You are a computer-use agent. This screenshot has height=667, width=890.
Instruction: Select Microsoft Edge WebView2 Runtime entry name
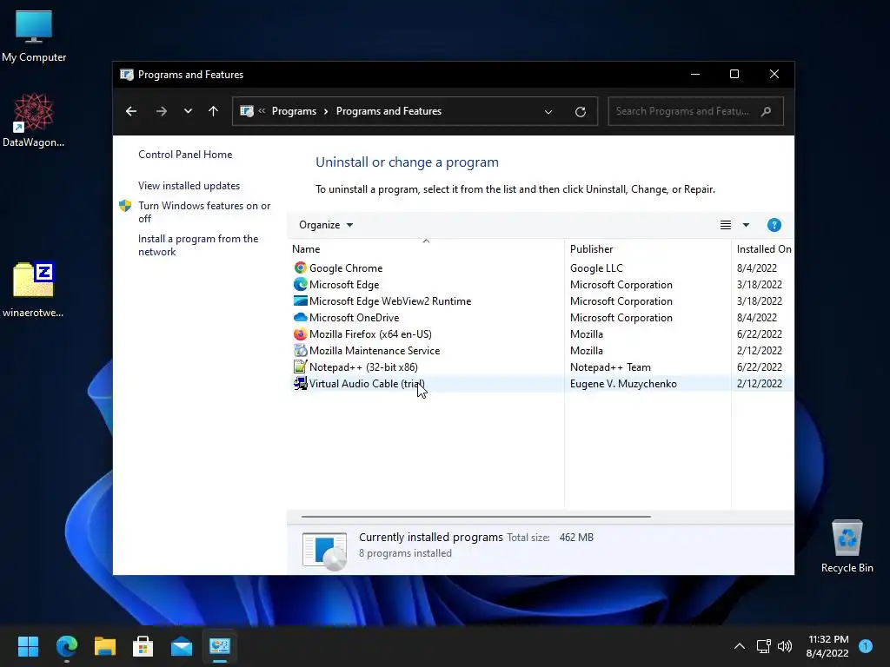pyautogui.click(x=390, y=300)
